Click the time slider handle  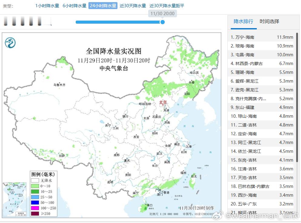162,22
